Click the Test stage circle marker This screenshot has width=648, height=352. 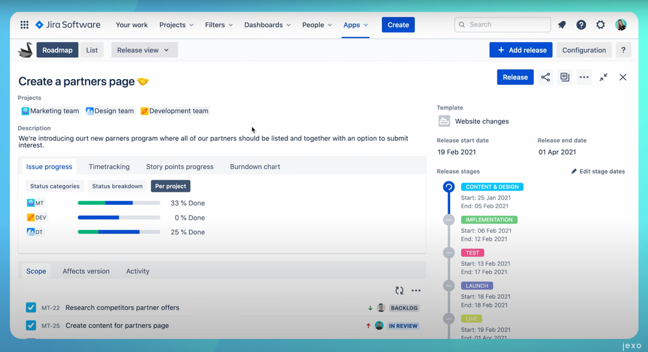click(449, 253)
